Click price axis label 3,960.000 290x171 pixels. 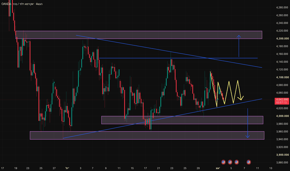coord(282,132)
